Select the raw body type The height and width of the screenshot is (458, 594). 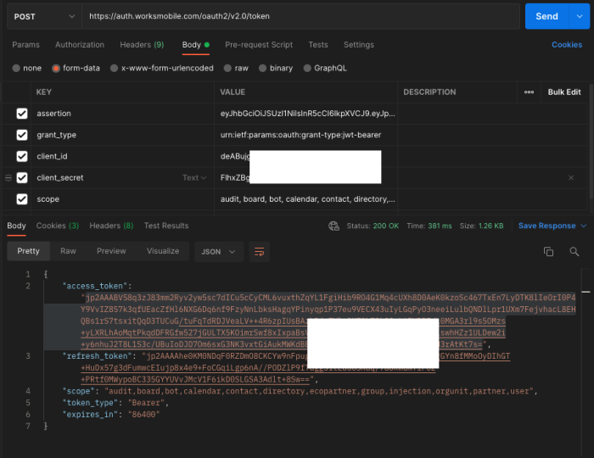[227, 68]
